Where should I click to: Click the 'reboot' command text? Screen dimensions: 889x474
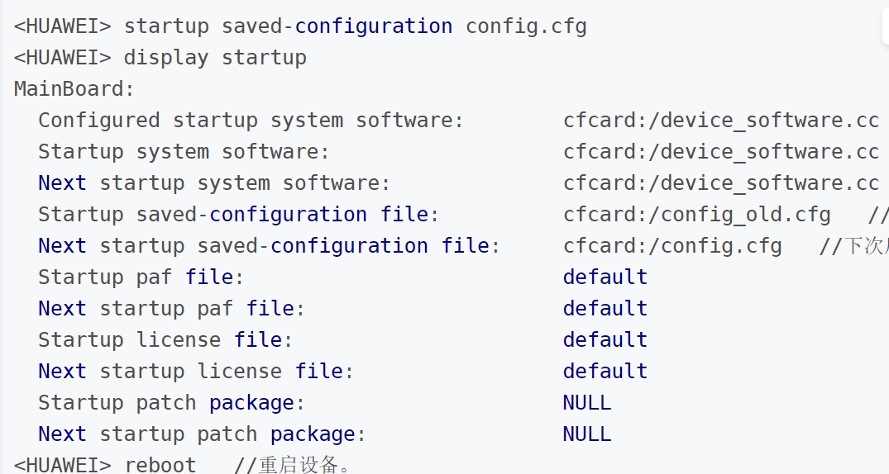coord(160,464)
